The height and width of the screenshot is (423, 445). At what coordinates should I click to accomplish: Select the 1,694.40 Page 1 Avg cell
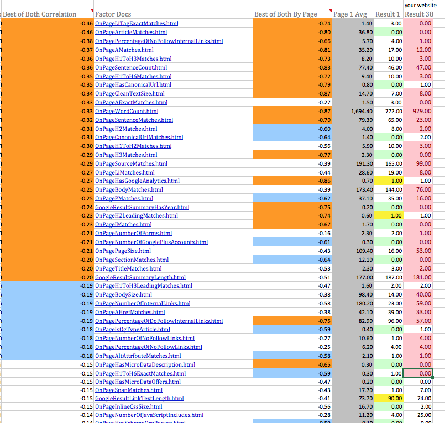[x=353, y=111]
